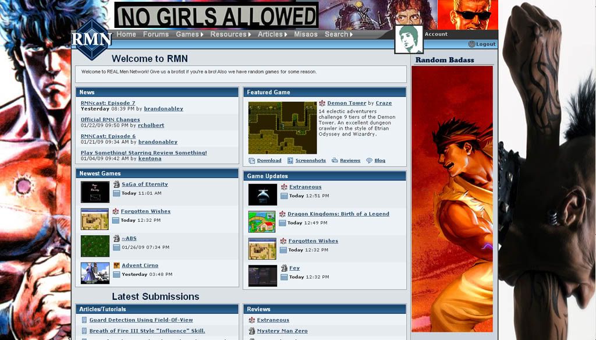
Task: Click the Forgotten Wishes thumbnail in Newest Games
Action: click(95, 219)
